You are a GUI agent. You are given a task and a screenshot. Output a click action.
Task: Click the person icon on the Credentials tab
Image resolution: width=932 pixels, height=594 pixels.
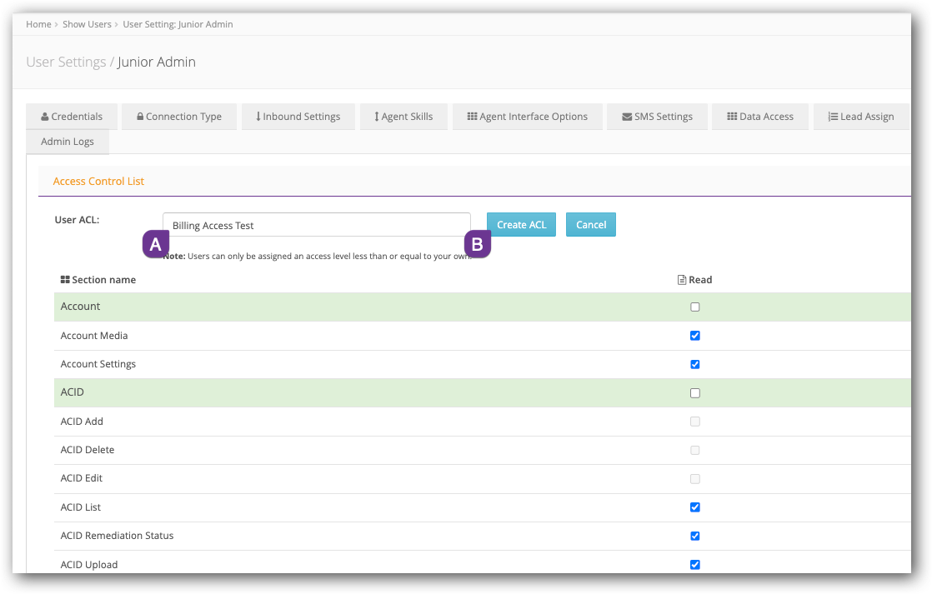[x=43, y=117]
